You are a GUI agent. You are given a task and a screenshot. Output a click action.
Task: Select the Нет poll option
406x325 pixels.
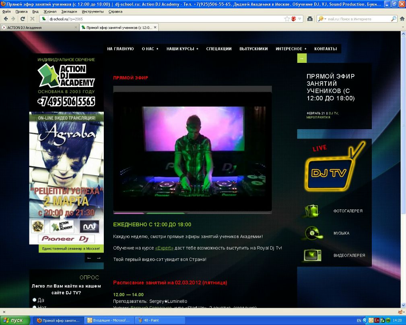point(34,307)
